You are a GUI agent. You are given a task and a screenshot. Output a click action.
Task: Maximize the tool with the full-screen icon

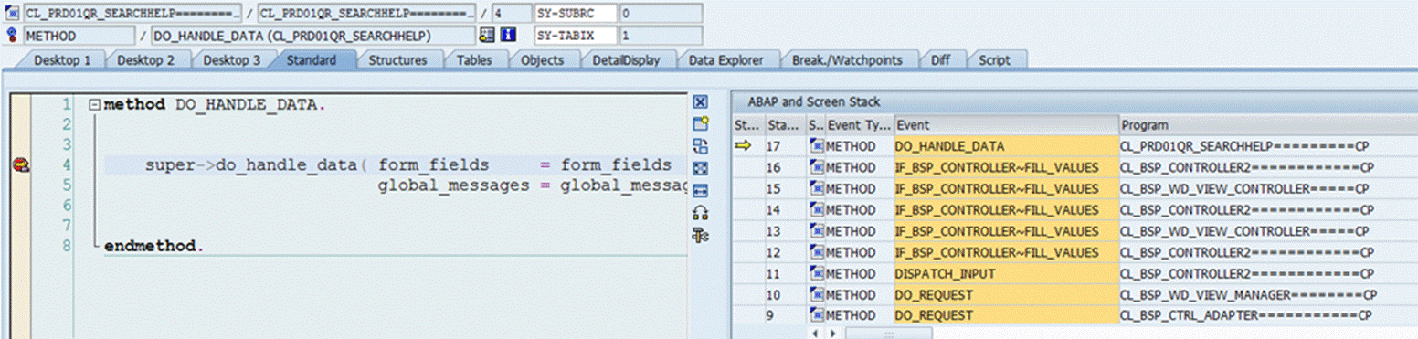click(701, 168)
